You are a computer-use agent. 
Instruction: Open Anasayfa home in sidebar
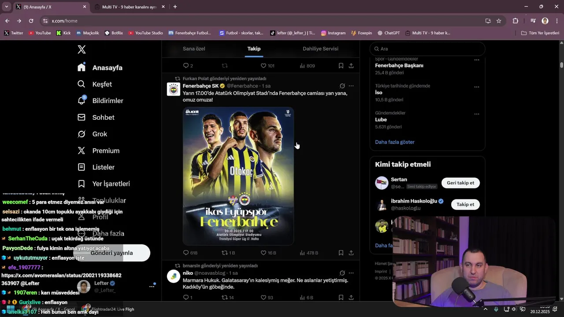click(x=100, y=67)
